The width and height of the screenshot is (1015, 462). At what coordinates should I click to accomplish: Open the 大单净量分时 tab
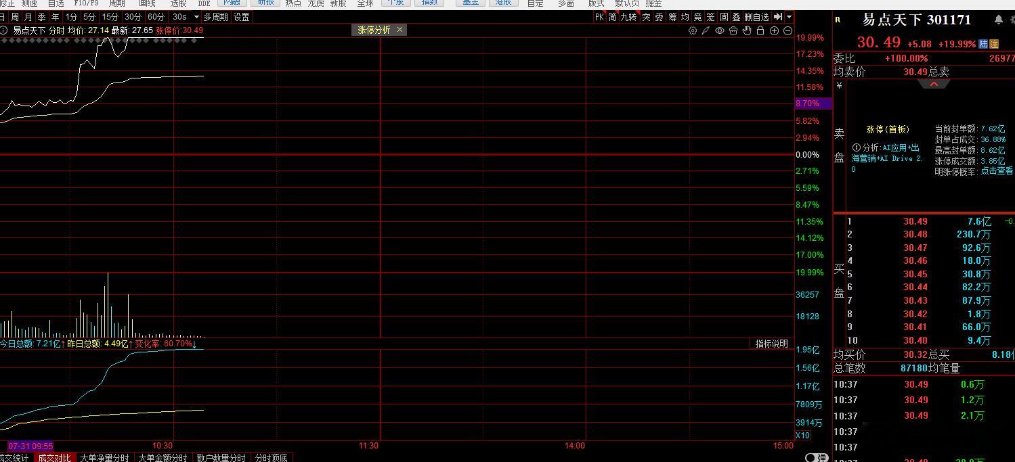pyautogui.click(x=104, y=457)
